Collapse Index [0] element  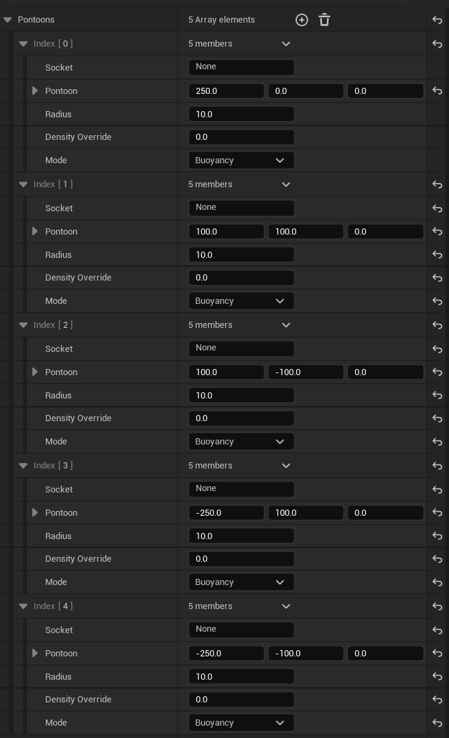click(23, 44)
